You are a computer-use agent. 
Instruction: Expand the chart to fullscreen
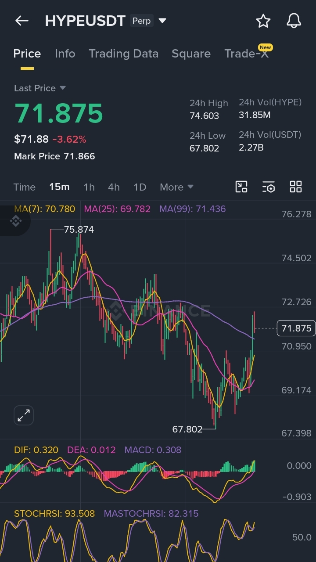24,415
